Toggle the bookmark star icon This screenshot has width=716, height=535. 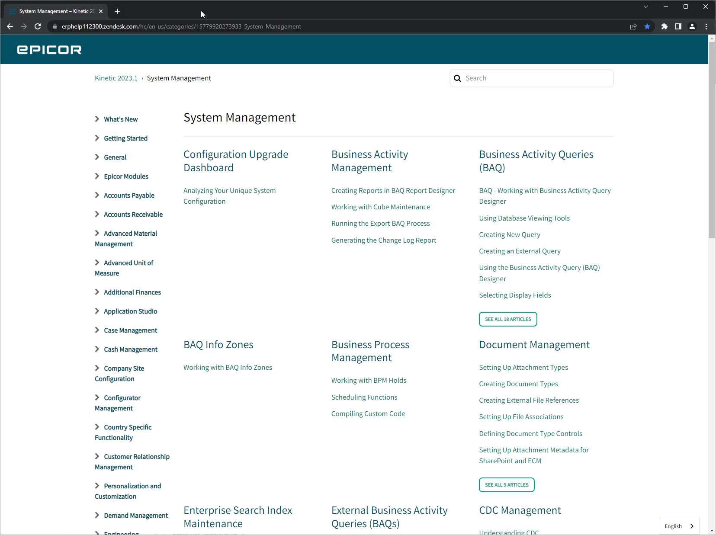pyautogui.click(x=647, y=26)
